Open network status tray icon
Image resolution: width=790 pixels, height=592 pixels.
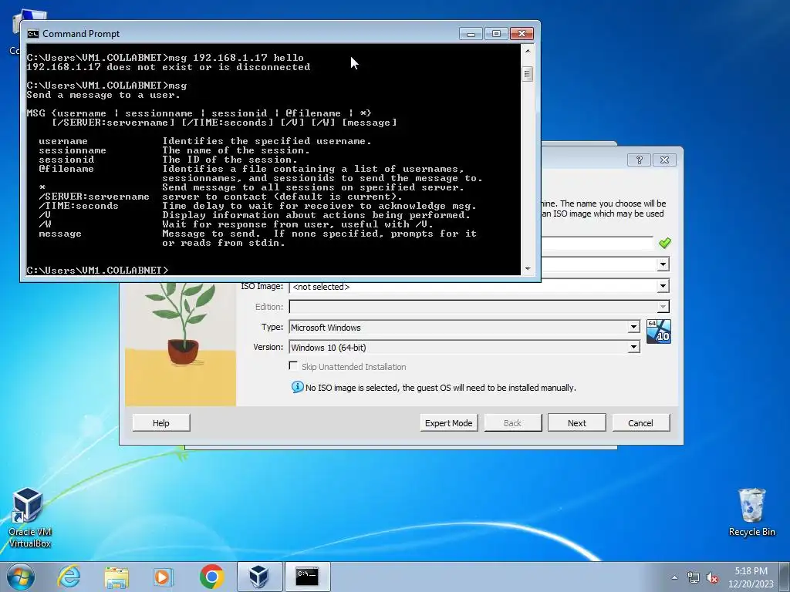click(694, 577)
